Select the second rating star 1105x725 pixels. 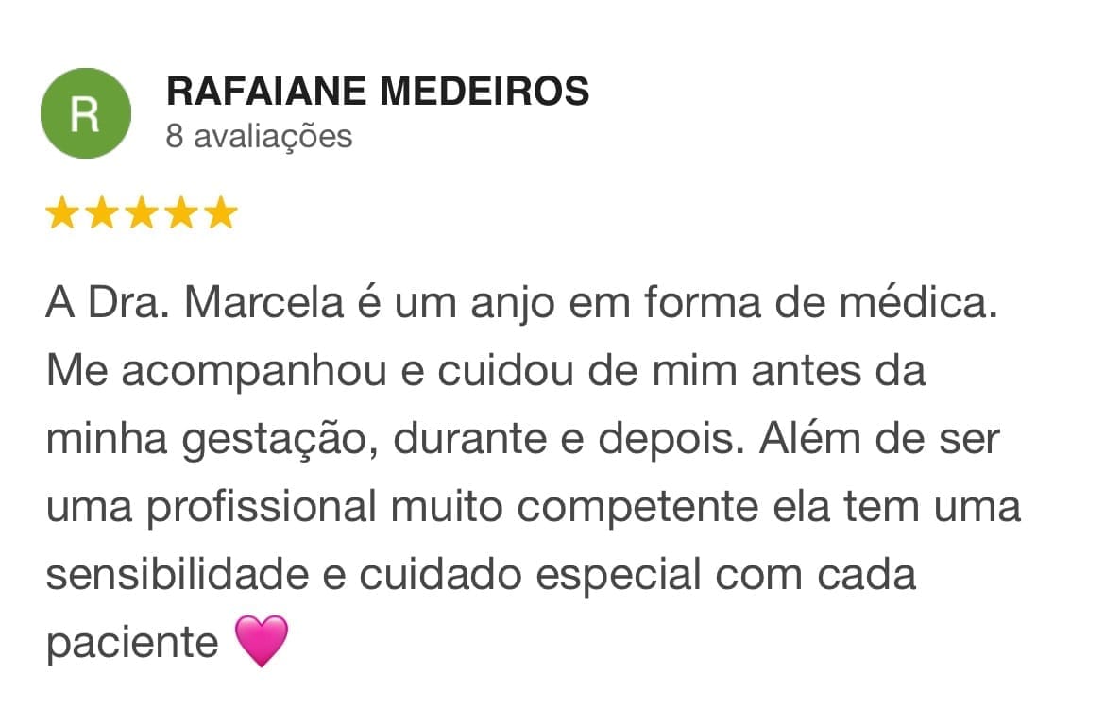pos(101,214)
